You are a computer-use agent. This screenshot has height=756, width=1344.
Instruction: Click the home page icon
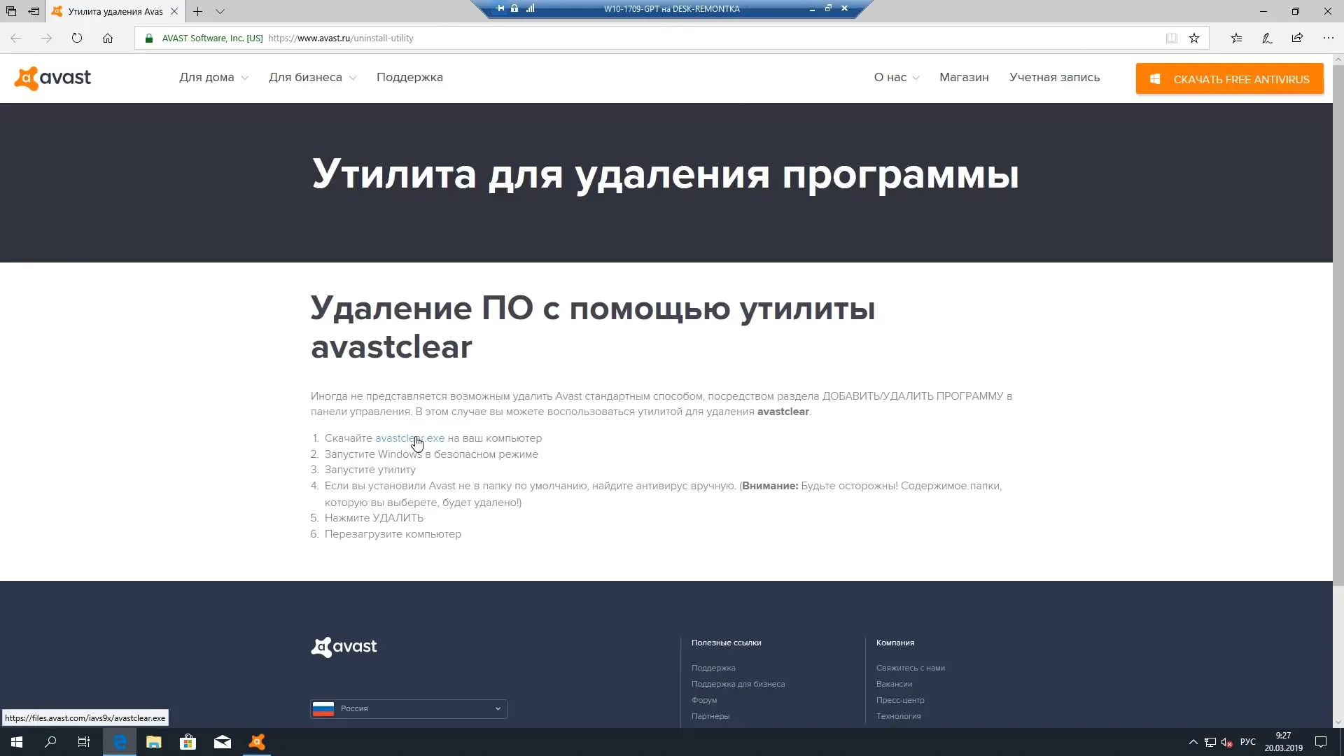click(108, 38)
